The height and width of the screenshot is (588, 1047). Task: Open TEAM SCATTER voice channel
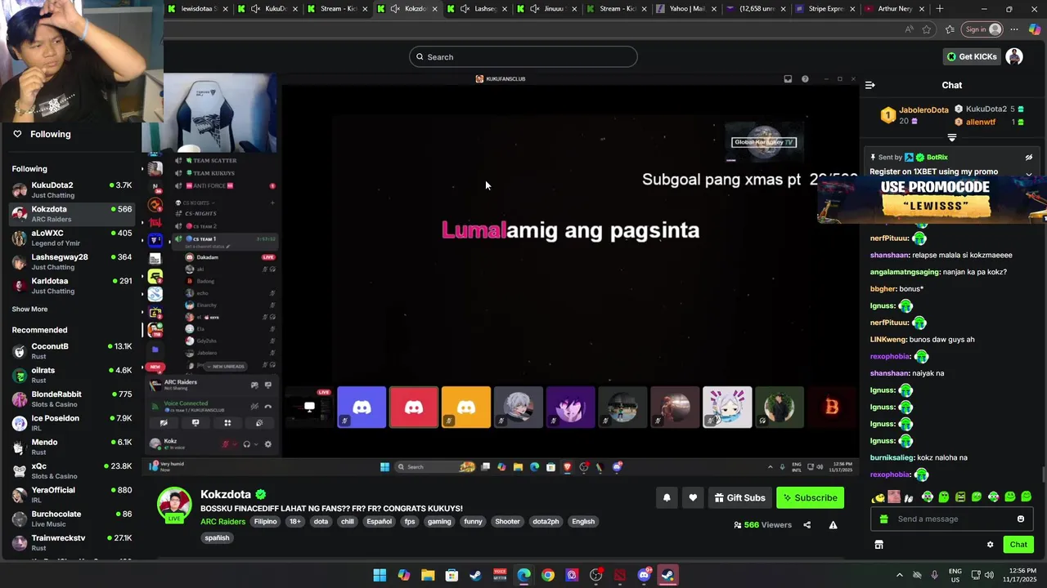(x=214, y=160)
